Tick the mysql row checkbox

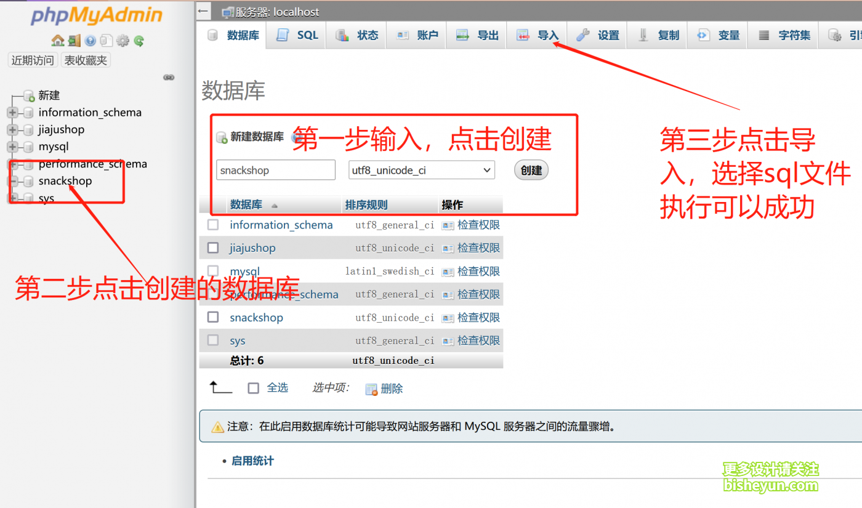(x=213, y=270)
